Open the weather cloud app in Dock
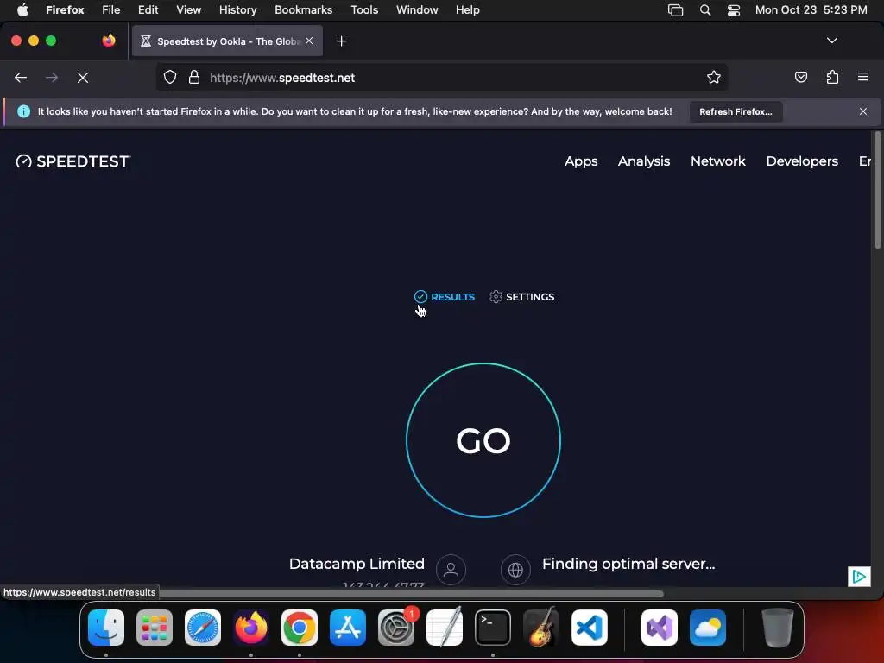Screen dimensions: 884x663 708,628
